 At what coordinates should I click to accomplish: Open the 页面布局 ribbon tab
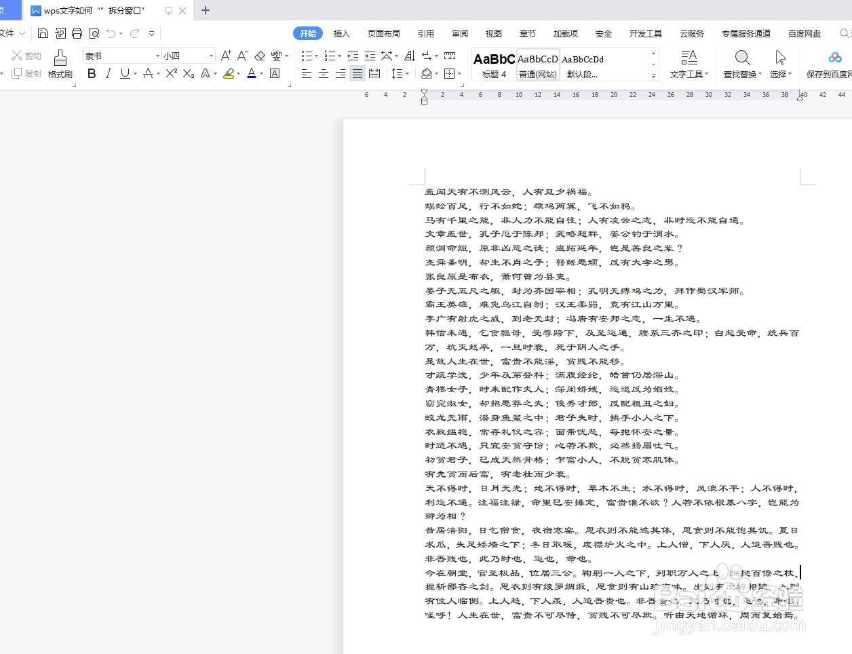coord(383,33)
